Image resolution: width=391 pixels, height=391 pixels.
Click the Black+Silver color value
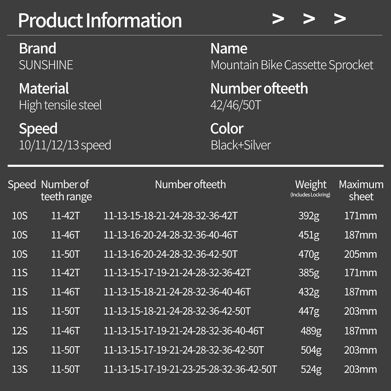point(241,145)
